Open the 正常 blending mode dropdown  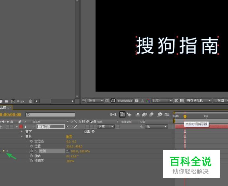pos(106,127)
